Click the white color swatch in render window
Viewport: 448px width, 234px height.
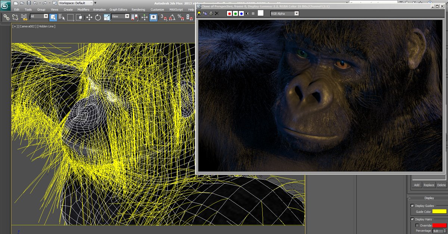[x=261, y=13]
